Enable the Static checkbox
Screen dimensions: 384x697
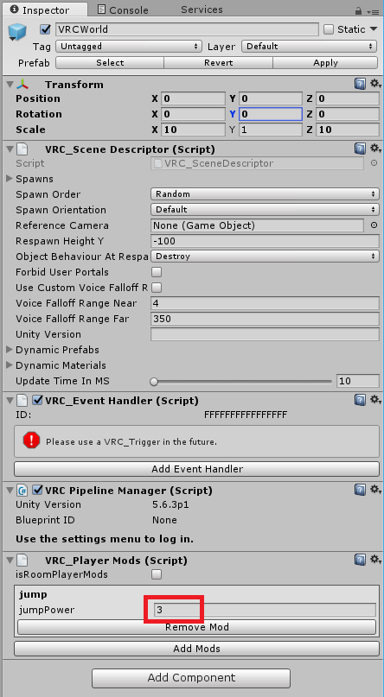point(329,29)
